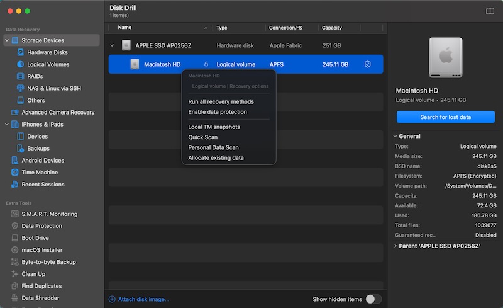This screenshot has height=308, width=503.
Task: Click the Storage Devices sidebar icon
Action: pyautogui.click(x=14, y=40)
